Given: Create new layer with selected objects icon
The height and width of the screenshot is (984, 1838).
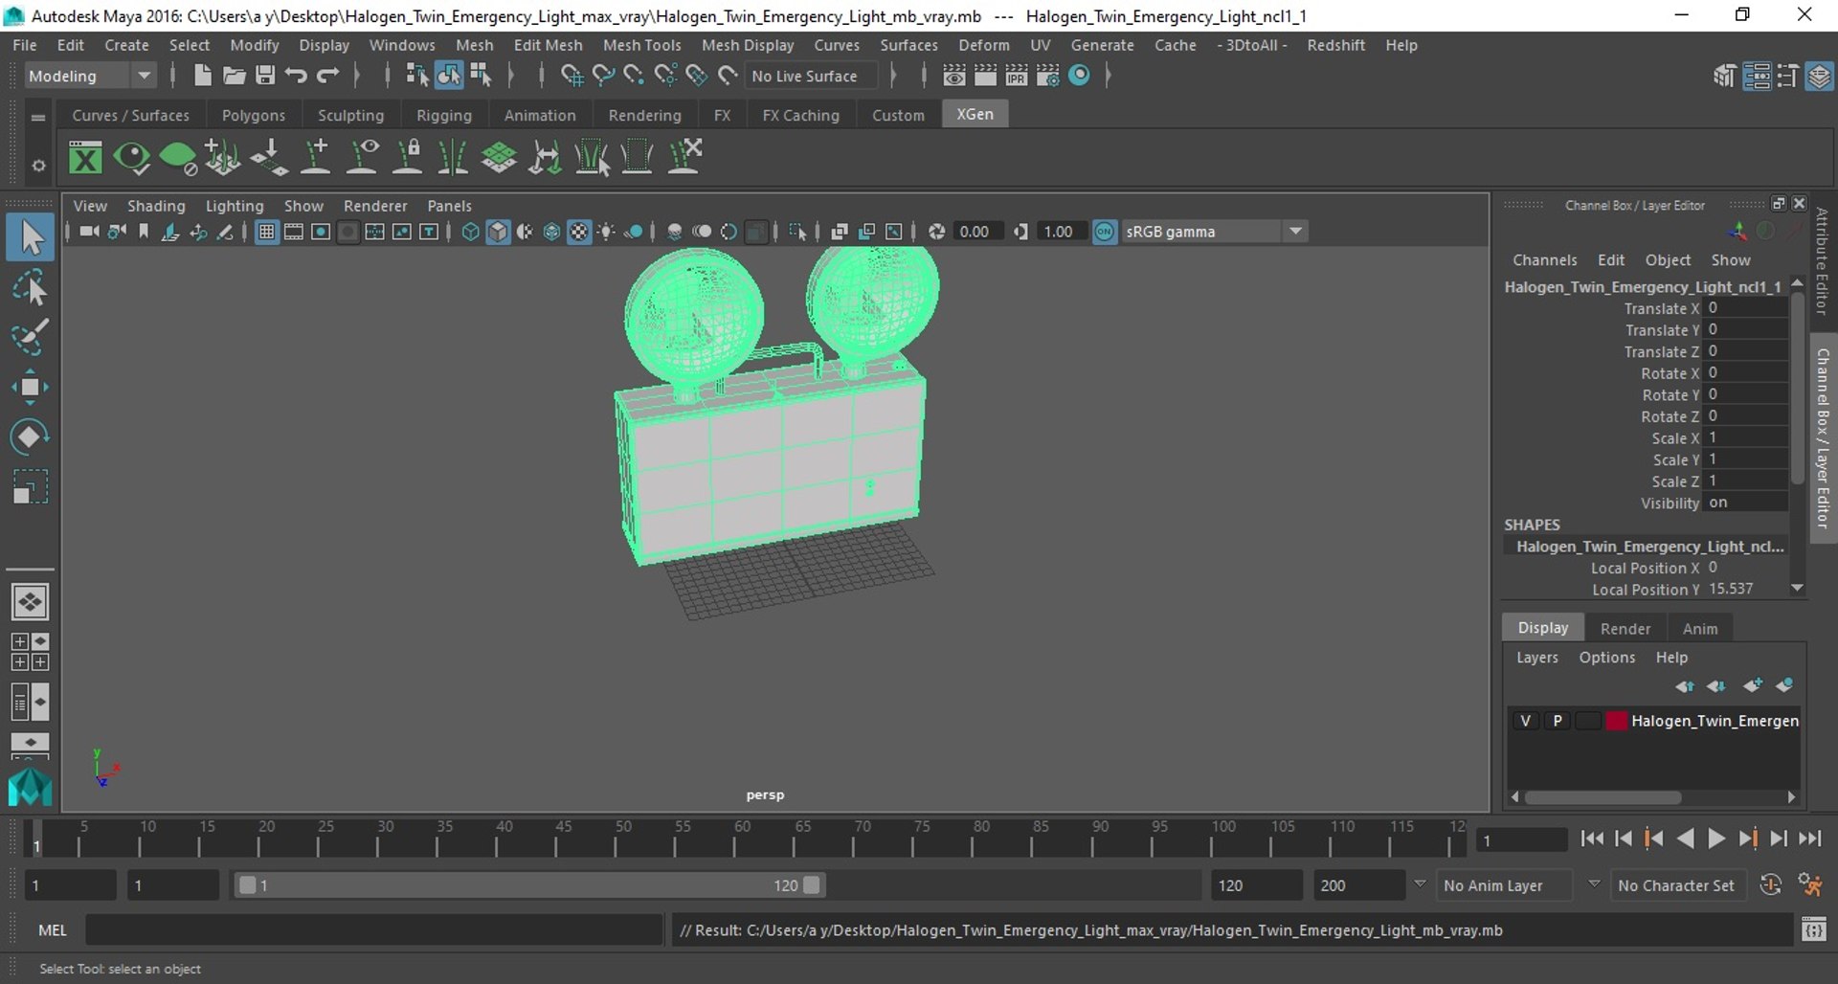Looking at the screenshot, I should (x=1783, y=686).
